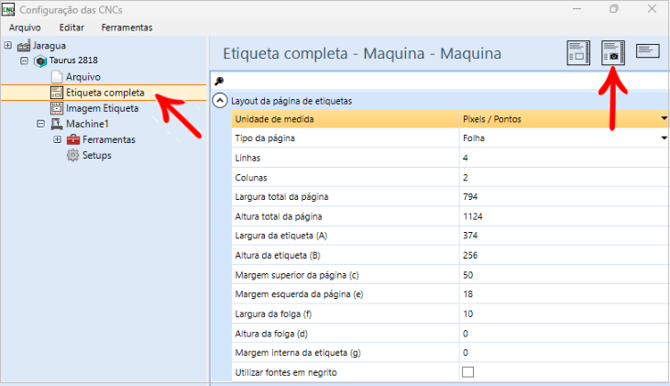Viewport: 670px width, 386px height.
Task: Edit Margem interna da etiqueta value 0
Action: pyautogui.click(x=564, y=353)
